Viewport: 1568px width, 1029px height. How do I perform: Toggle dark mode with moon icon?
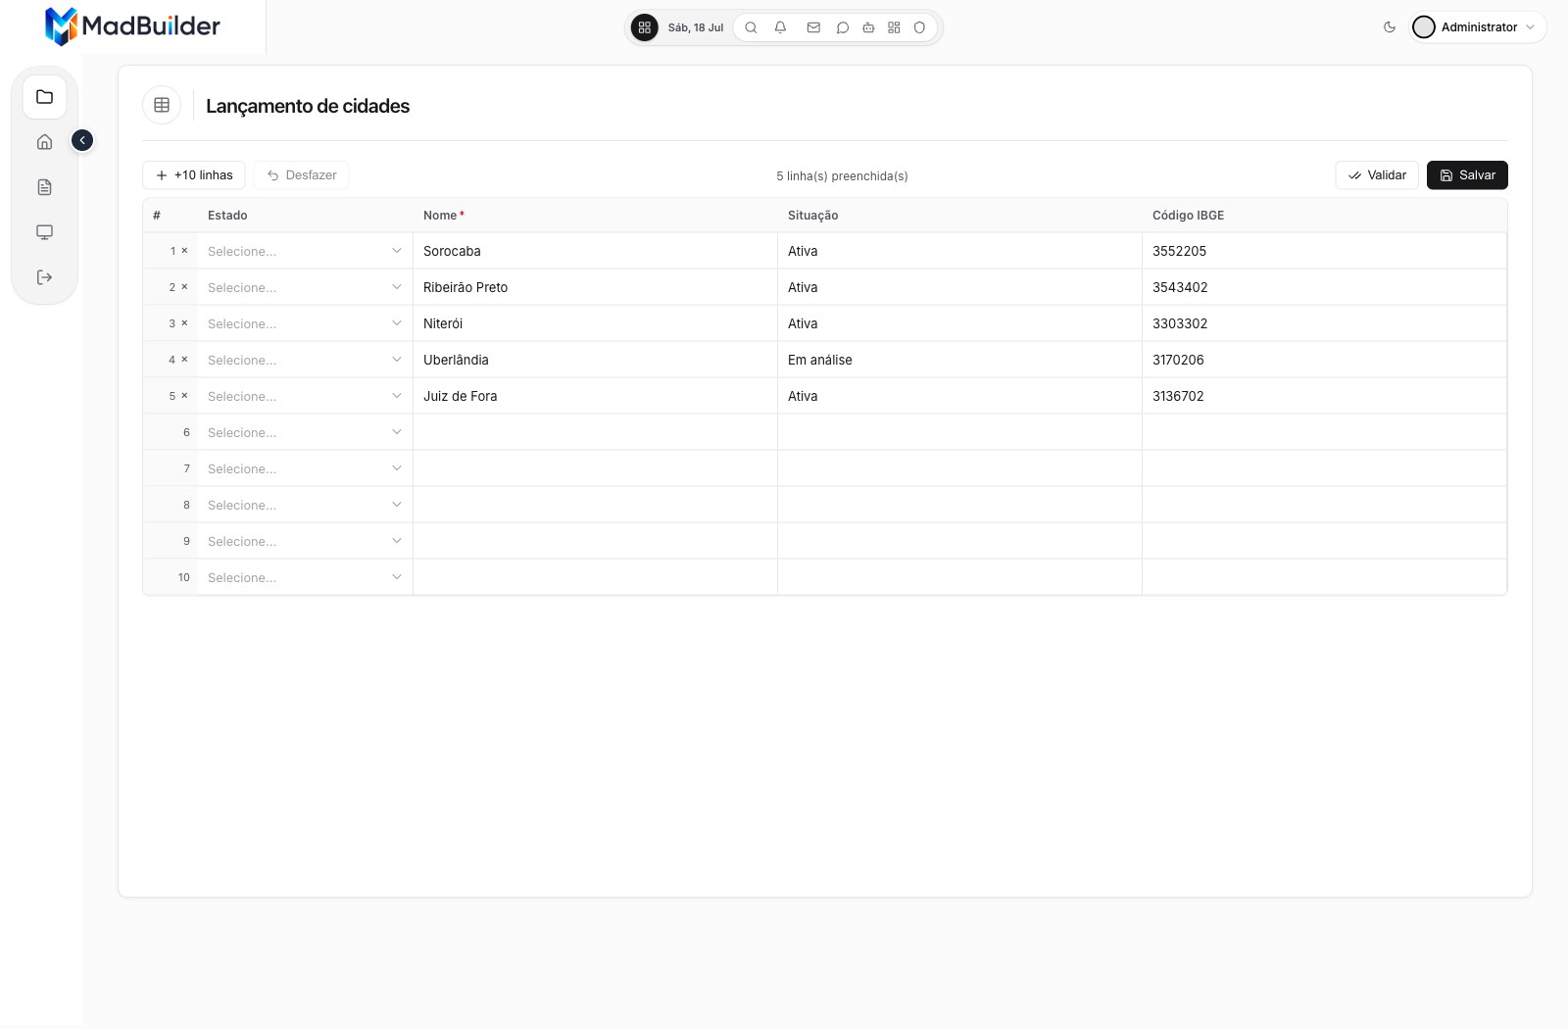pyautogui.click(x=1390, y=27)
